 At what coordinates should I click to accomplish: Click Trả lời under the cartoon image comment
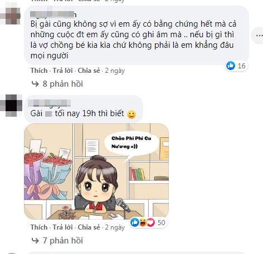coord(62,227)
